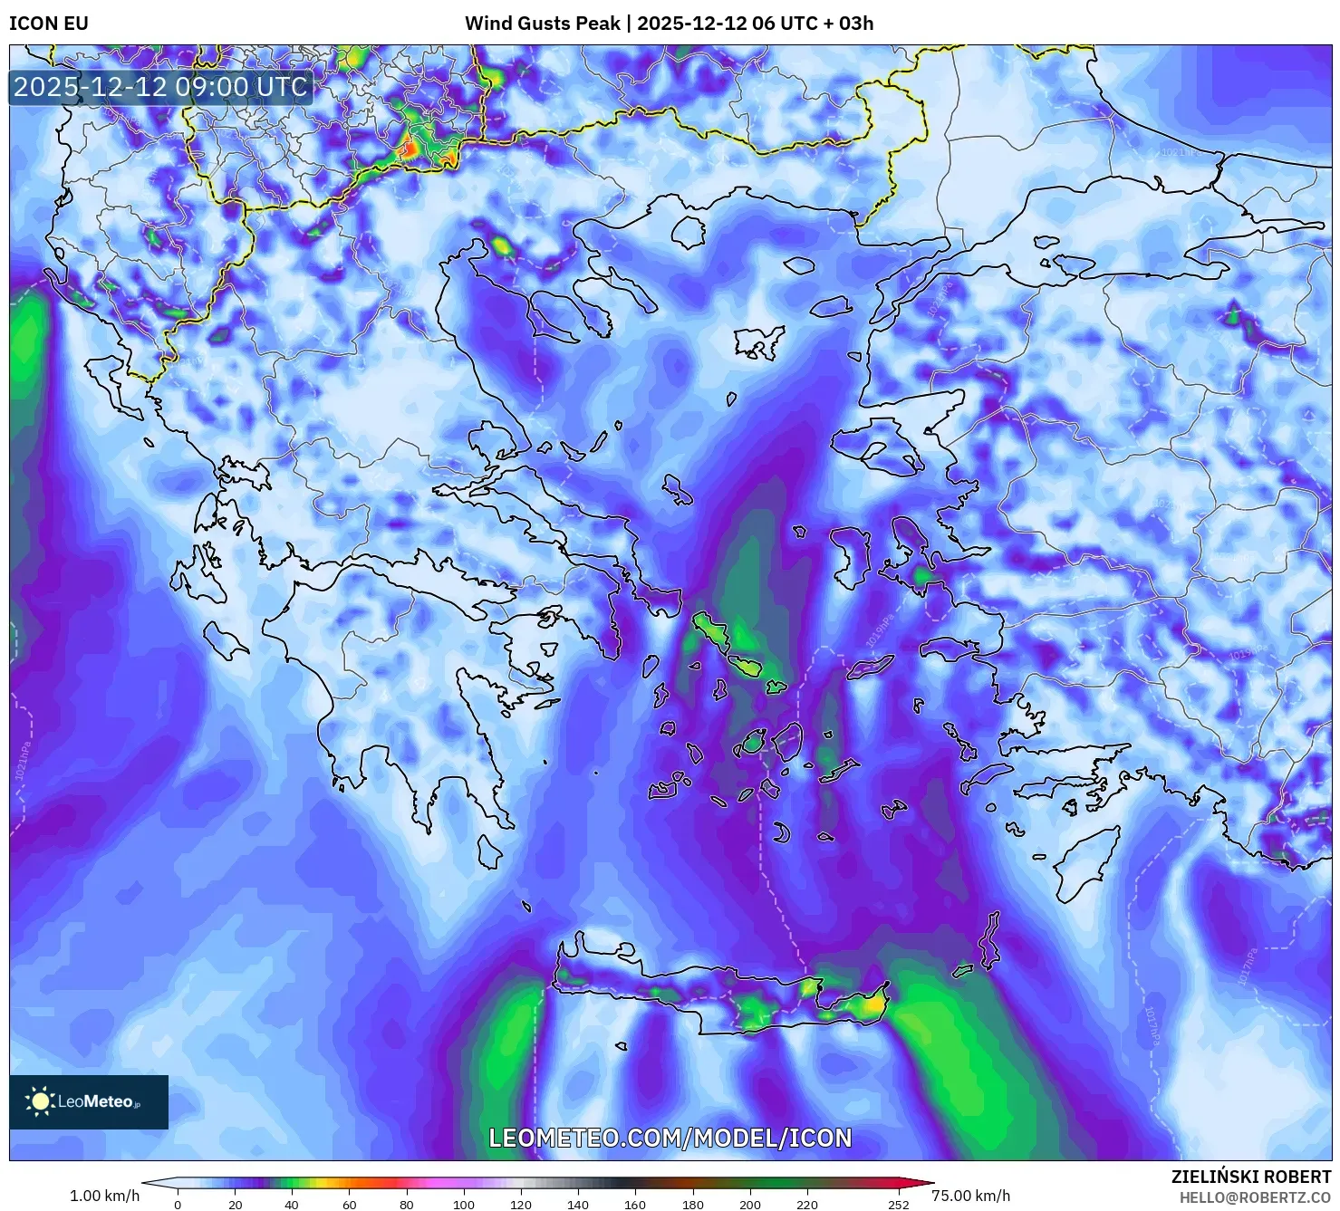The width and height of the screenshot is (1340, 1211).
Task: Click the 1.00 km/h minimum value label
Action: click(x=104, y=1196)
